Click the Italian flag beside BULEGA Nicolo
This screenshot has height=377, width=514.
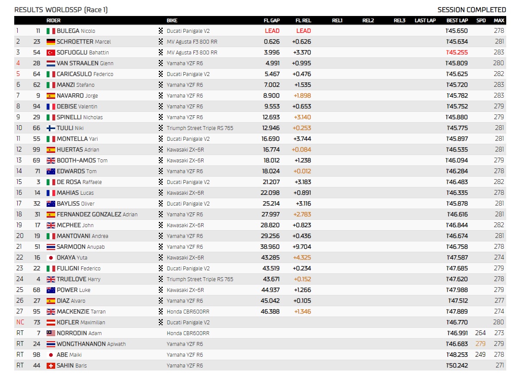[x=51, y=31]
